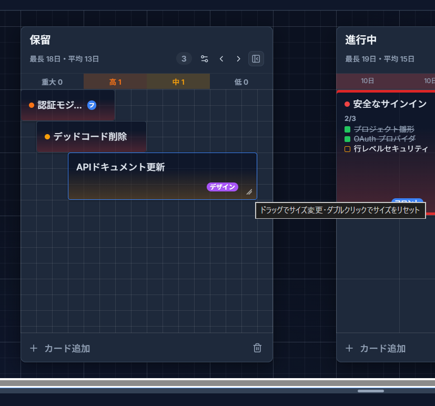Click the card count badge 3

[x=184, y=59]
